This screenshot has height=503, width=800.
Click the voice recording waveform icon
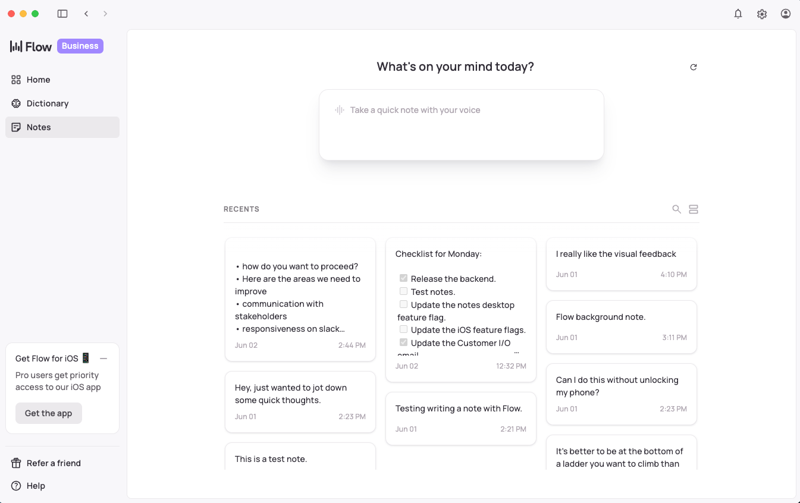pos(340,110)
